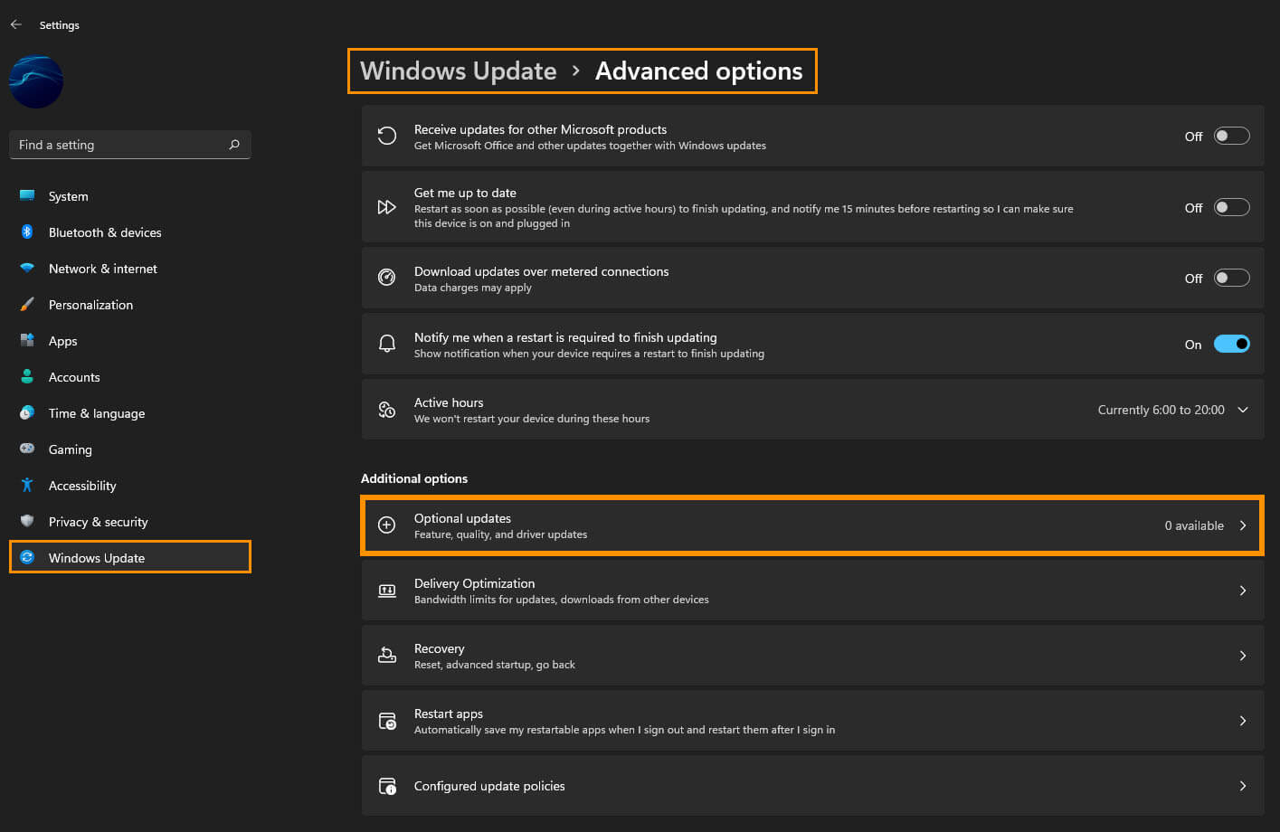This screenshot has height=832, width=1280.
Task: Go back with the arrow icon
Action: coord(16,24)
